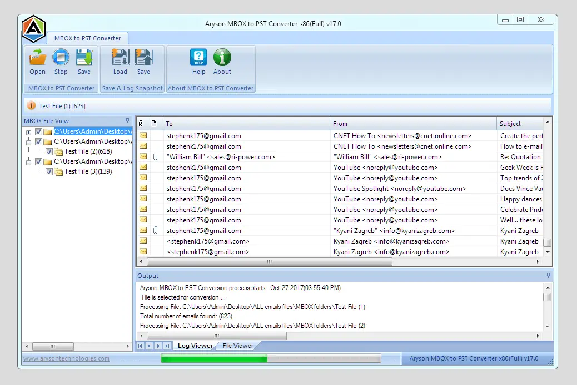The image size is (577, 385).
Task: Open Help with the question mark icon
Action: tap(198, 57)
